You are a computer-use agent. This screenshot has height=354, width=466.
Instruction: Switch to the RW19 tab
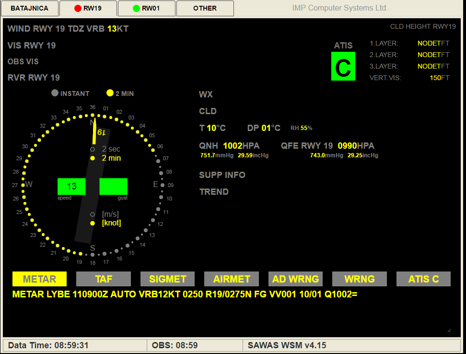pyautogui.click(x=88, y=9)
